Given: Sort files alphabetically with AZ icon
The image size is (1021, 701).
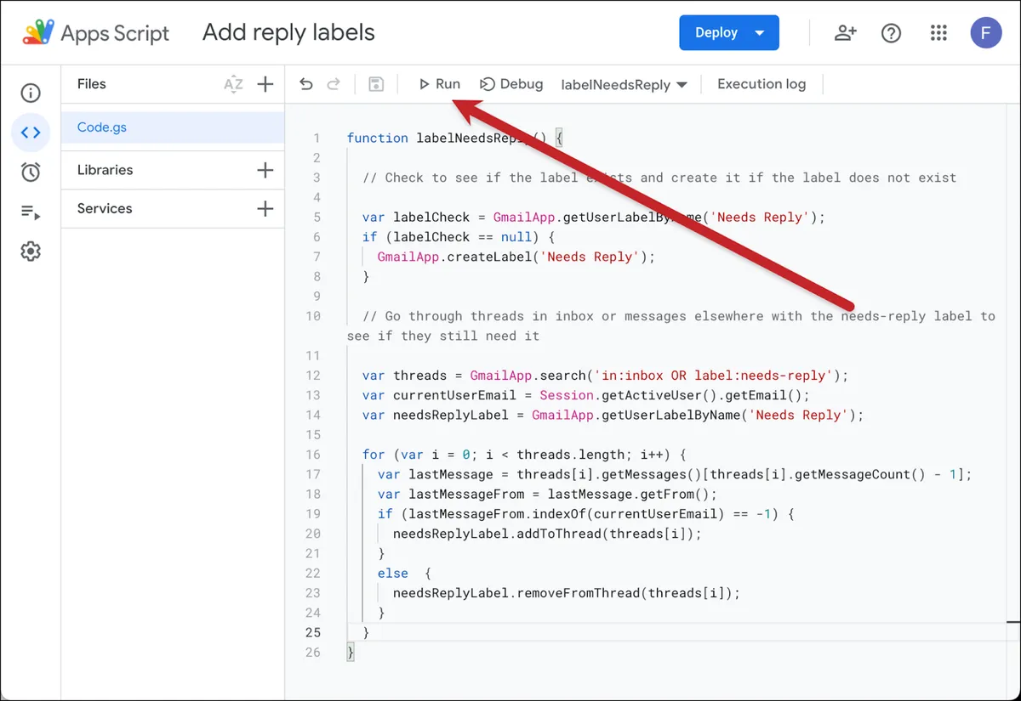Looking at the screenshot, I should [233, 84].
